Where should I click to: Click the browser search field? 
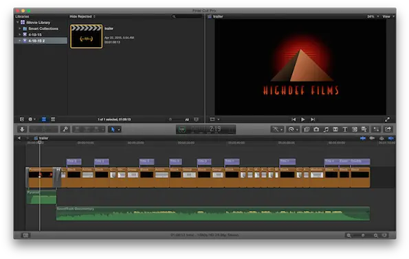(x=187, y=16)
